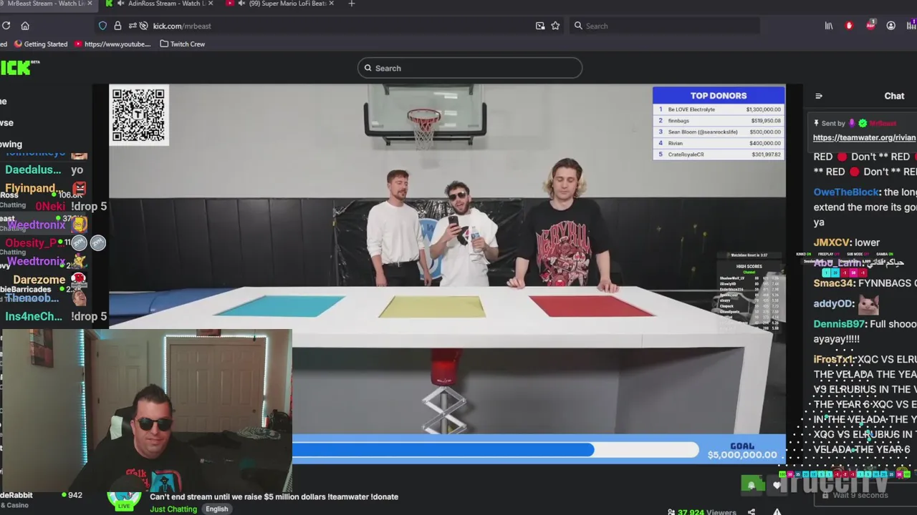This screenshot has height=515, width=917.
Task: Close the AdinRoss Stream tab
Action: tap(211, 4)
